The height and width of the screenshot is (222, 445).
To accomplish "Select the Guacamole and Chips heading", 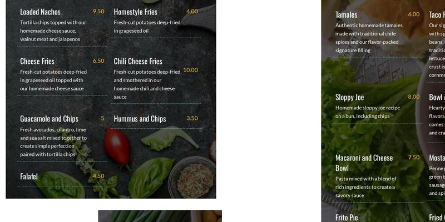I will pos(49,119).
